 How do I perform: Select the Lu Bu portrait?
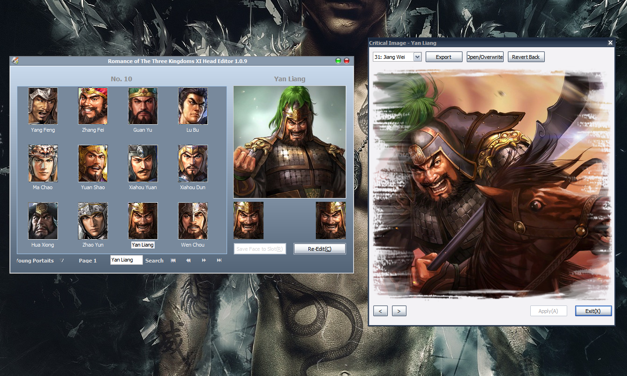click(x=193, y=106)
